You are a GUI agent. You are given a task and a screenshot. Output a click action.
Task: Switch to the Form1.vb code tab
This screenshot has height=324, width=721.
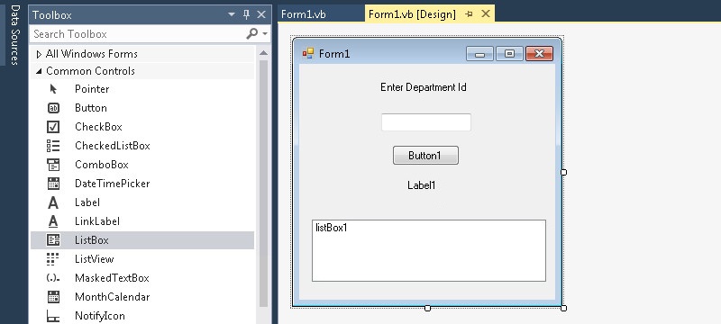coord(304,14)
